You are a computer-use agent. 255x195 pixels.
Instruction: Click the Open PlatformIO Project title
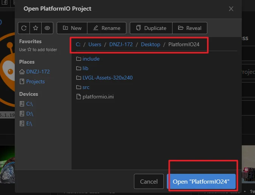[58, 9]
